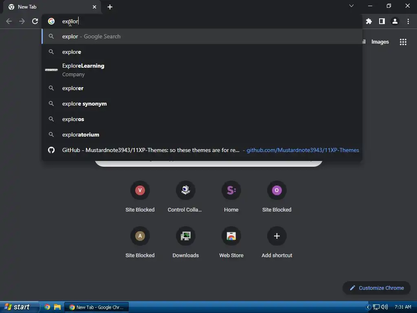Screen dimensions: 417x313
Task: Open the red V Site Blocked shortcut
Action: click(140, 196)
